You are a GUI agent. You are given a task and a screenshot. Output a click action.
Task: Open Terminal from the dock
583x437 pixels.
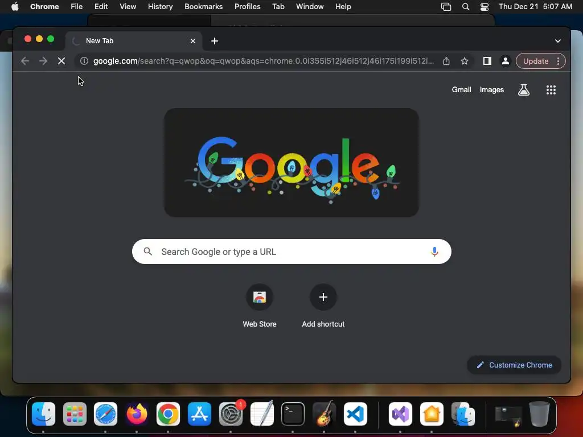(293, 414)
